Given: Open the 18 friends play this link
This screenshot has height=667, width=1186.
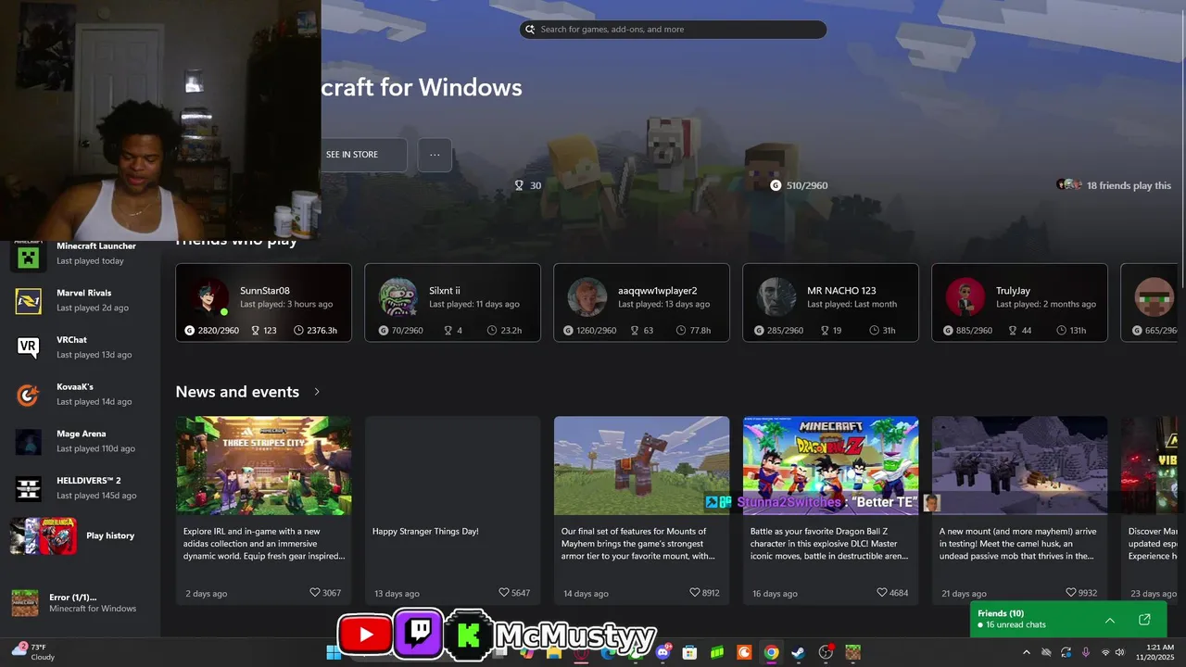Looking at the screenshot, I should pos(1114,185).
